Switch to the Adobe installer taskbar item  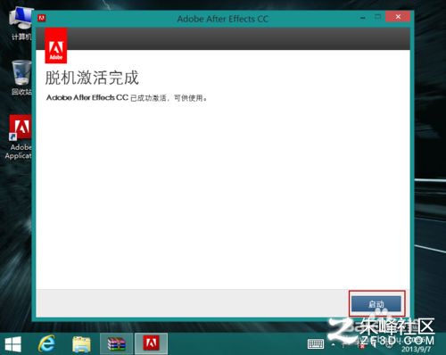pyautogui.click(x=152, y=343)
